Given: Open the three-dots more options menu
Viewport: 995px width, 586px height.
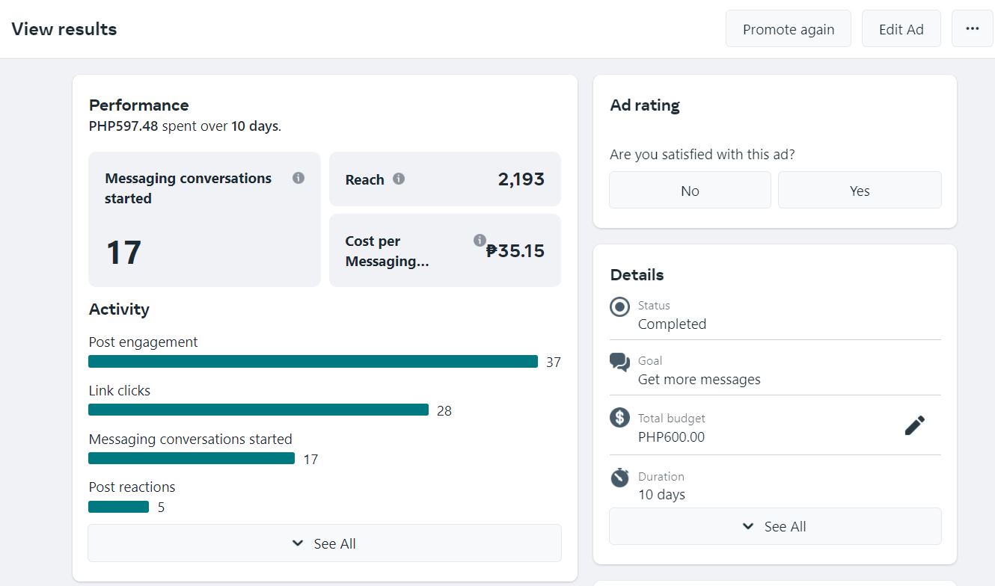Looking at the screenshot, I should [972, 29].
